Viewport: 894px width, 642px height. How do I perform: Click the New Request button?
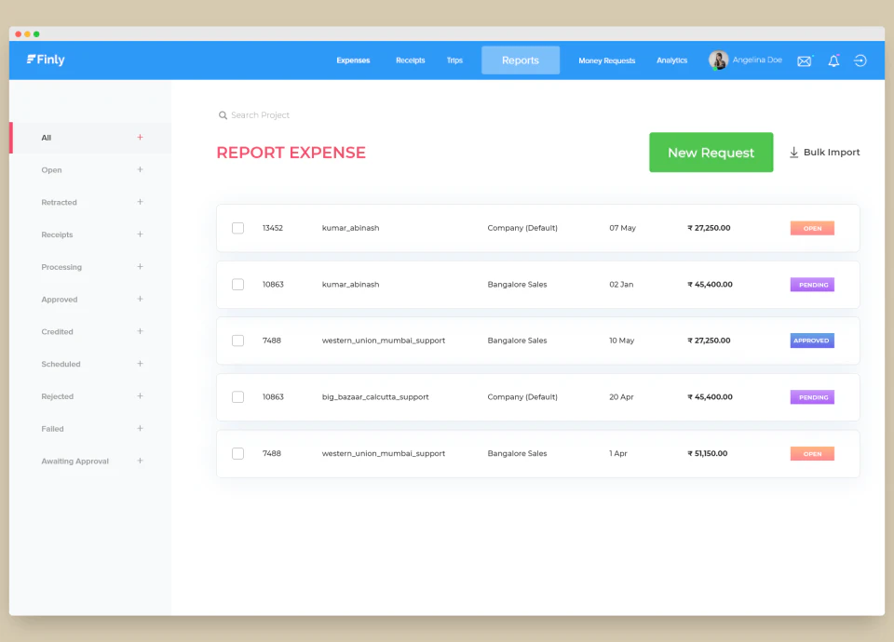pyautogui.click(x=711, y=152)
